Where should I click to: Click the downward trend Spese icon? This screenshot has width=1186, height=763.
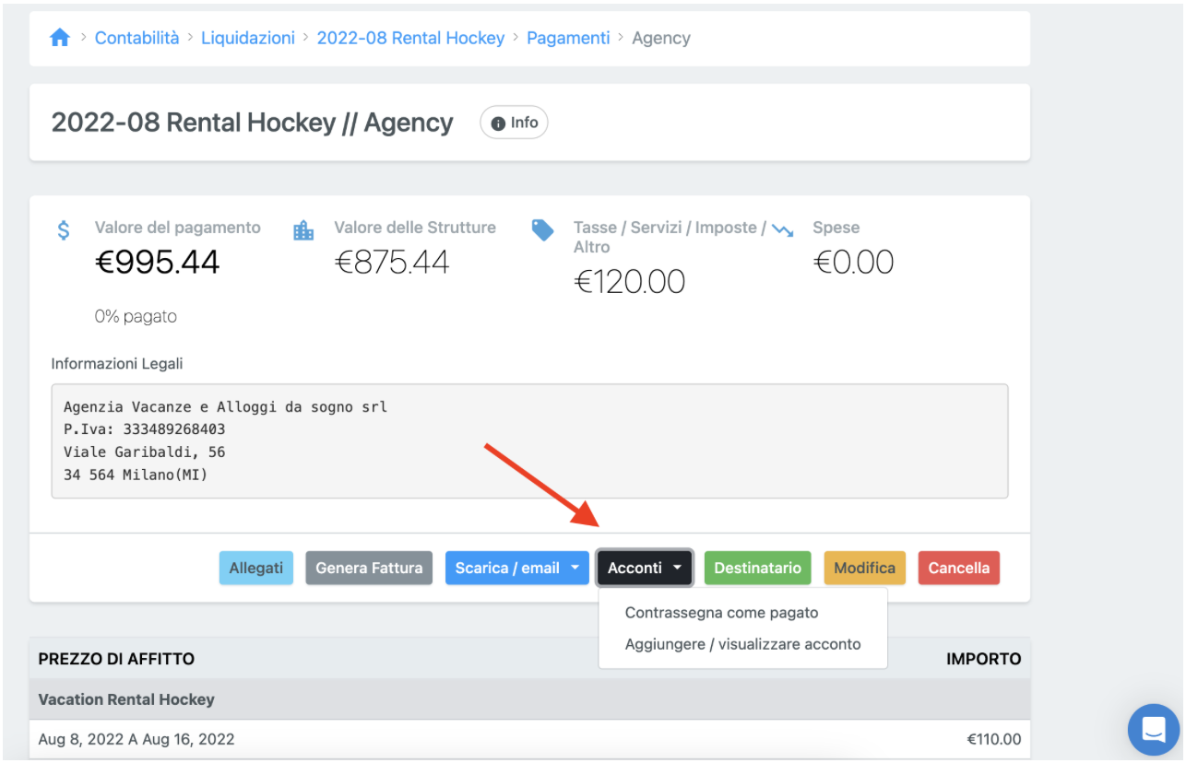point(783,229)
